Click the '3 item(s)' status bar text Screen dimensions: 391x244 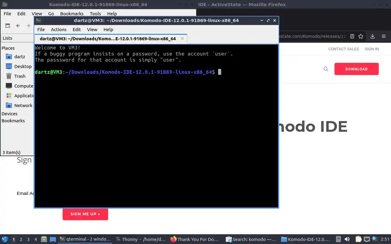[11, 152]
